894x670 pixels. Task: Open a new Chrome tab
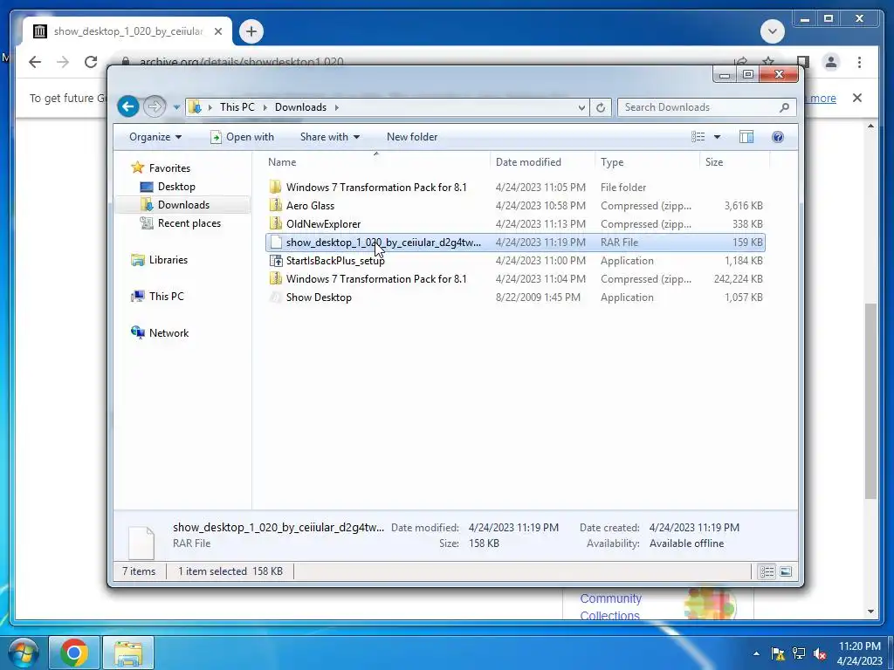point(251,31)
